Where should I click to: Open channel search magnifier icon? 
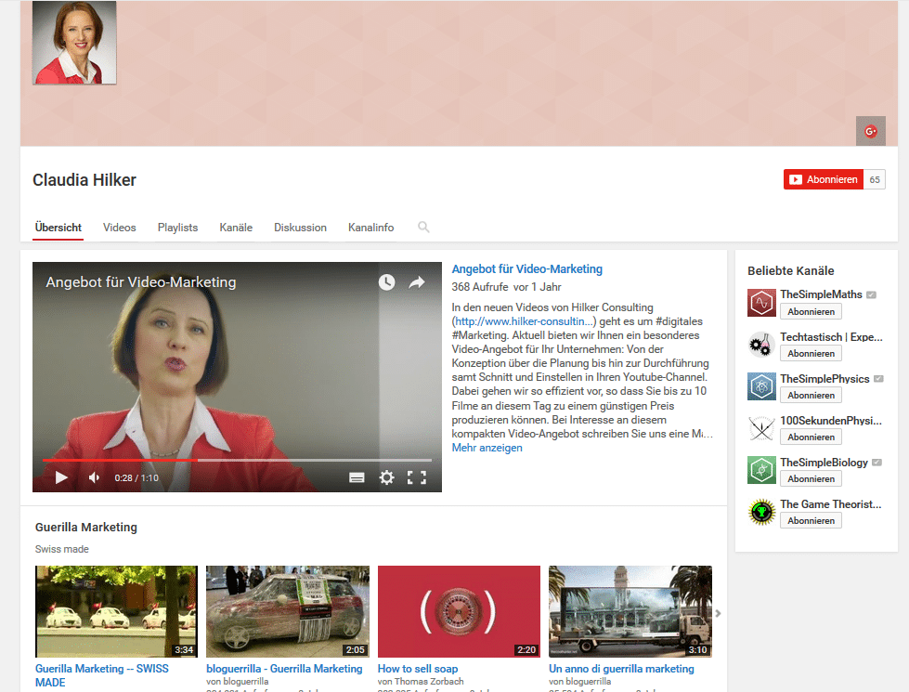pyautogui.click(x=423, y=227)
